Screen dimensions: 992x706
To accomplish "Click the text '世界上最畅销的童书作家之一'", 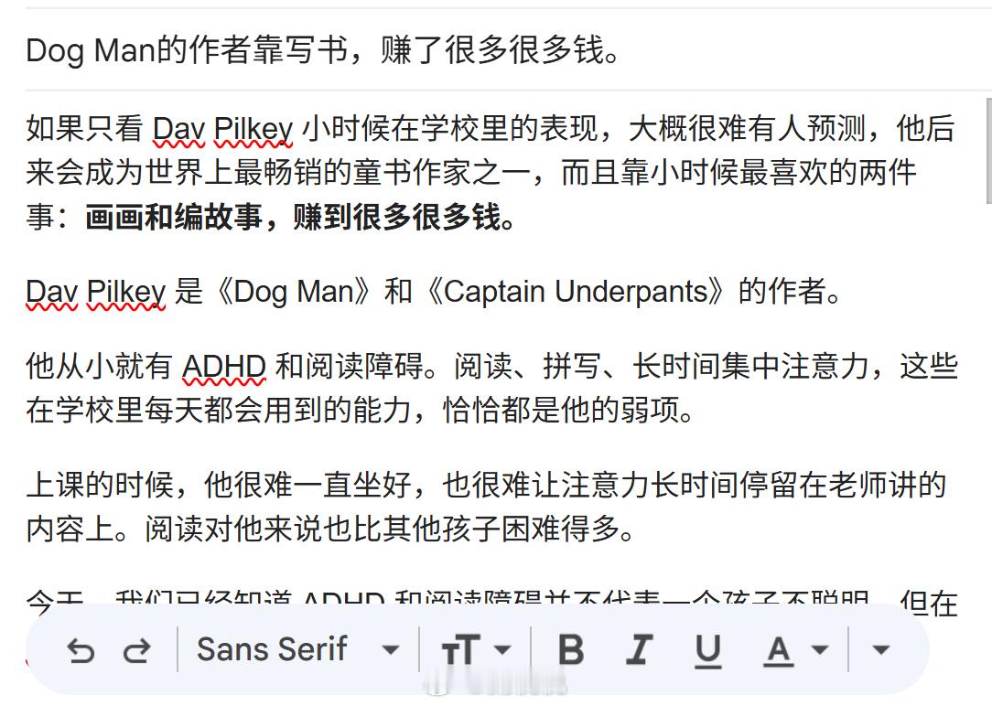I will pos(339,173).
